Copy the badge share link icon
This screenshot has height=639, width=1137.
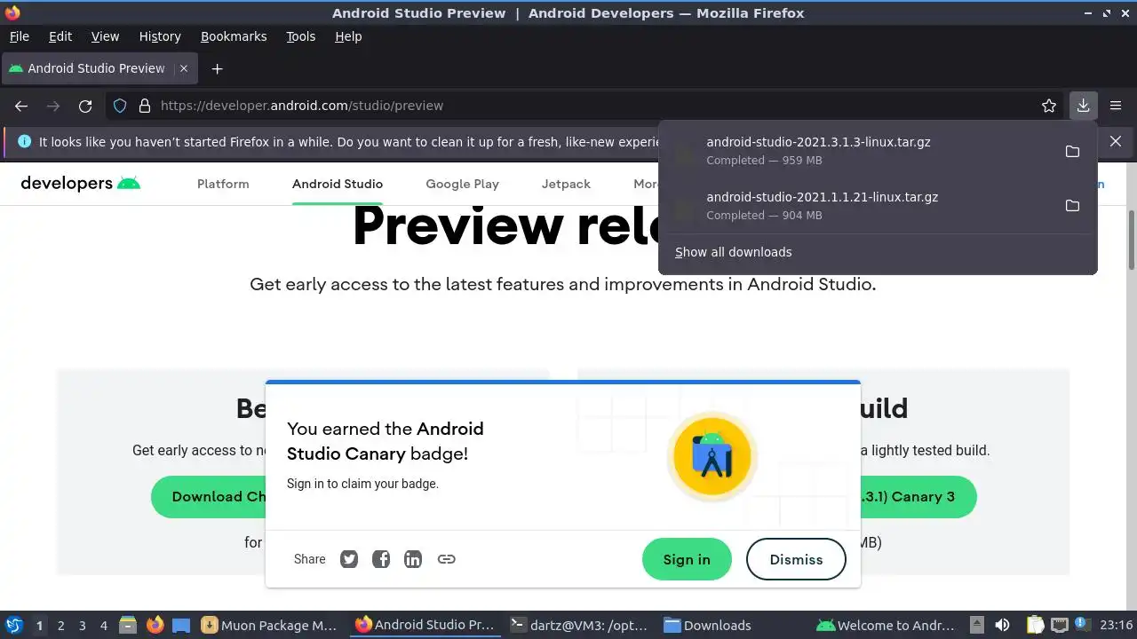(x=447, y=559)
